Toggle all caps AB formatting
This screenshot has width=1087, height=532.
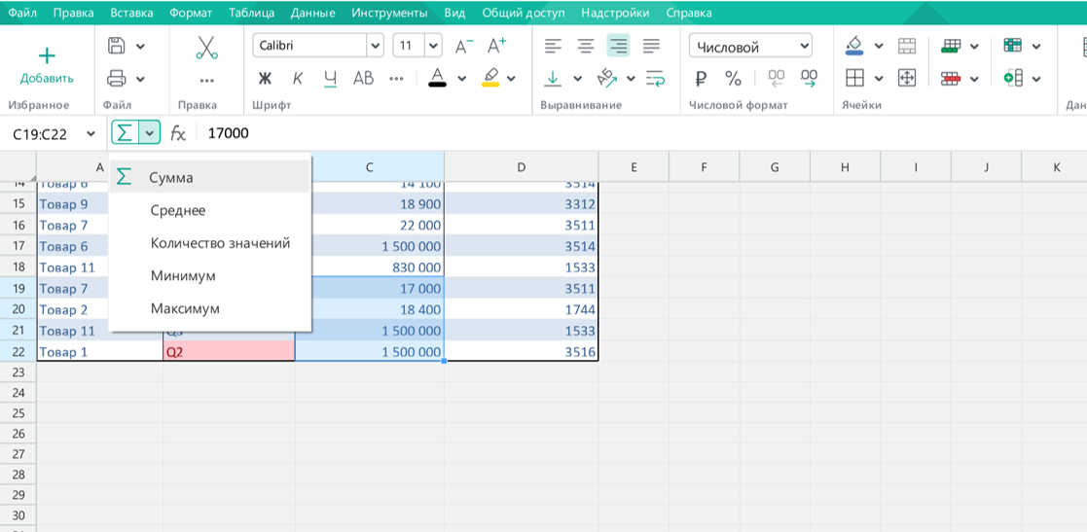coord(363,78)
